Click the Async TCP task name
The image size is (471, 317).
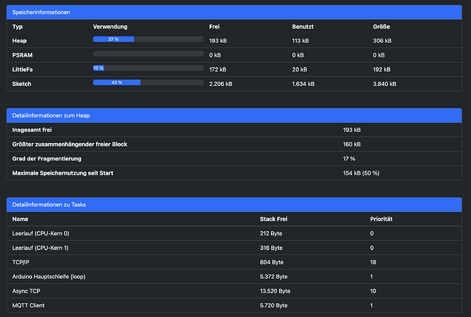tap(27, 290)
